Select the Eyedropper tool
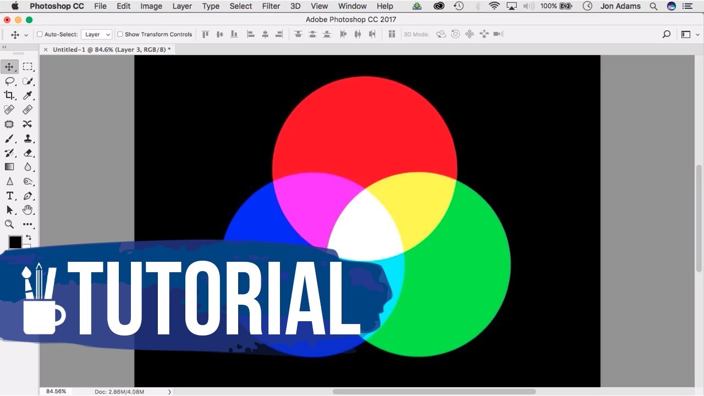 pos(28,96)
